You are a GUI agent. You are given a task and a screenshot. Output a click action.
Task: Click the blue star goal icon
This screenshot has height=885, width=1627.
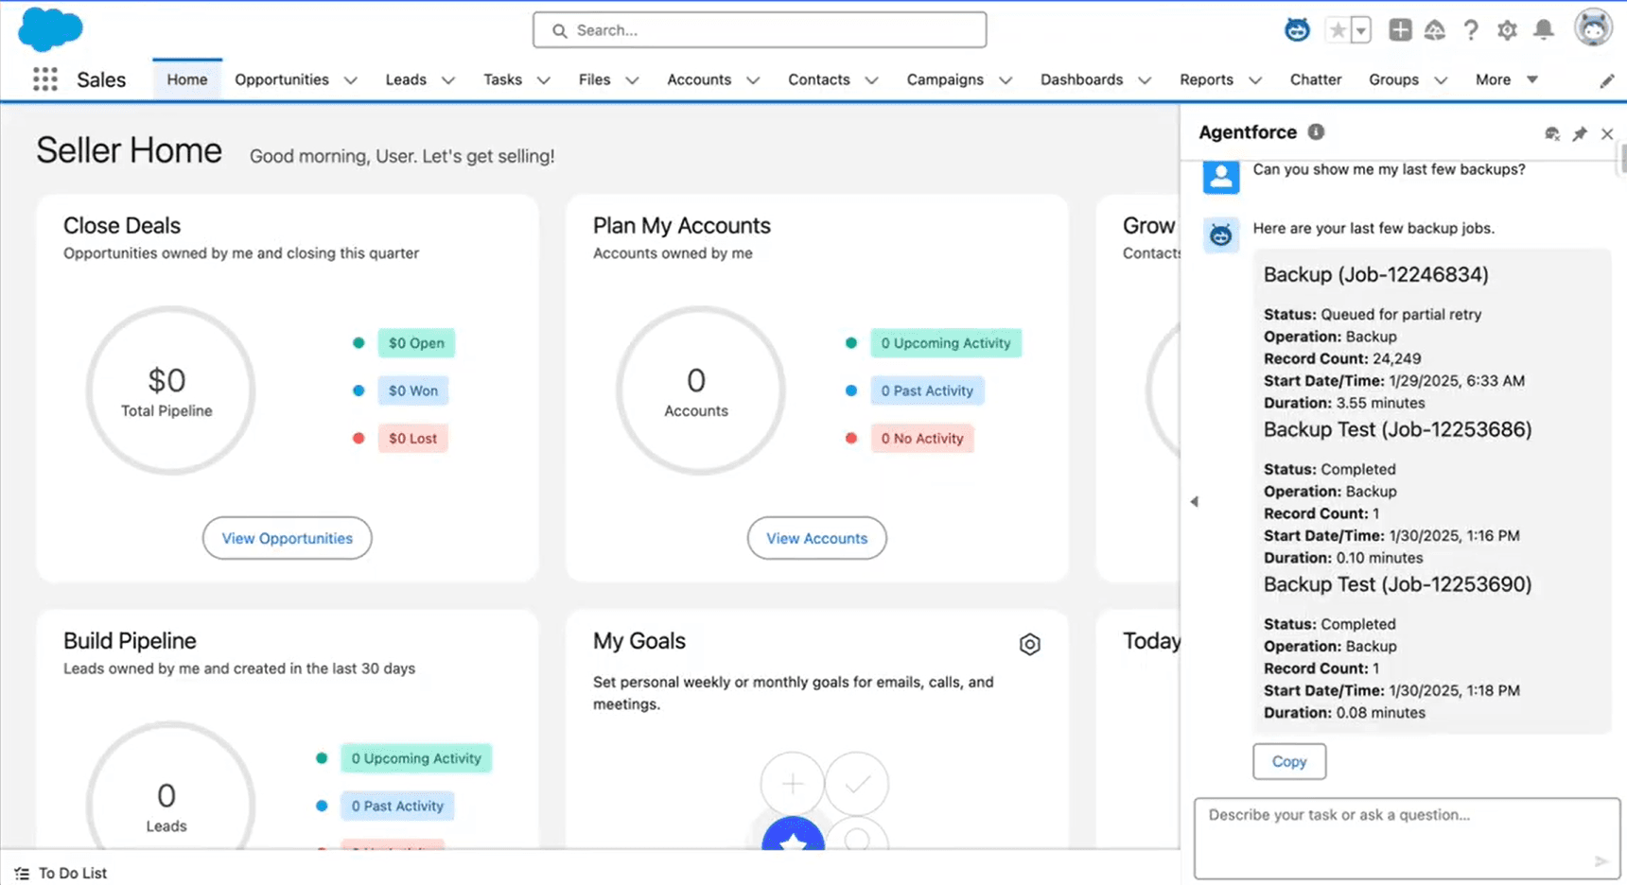(x=793, y=834)
